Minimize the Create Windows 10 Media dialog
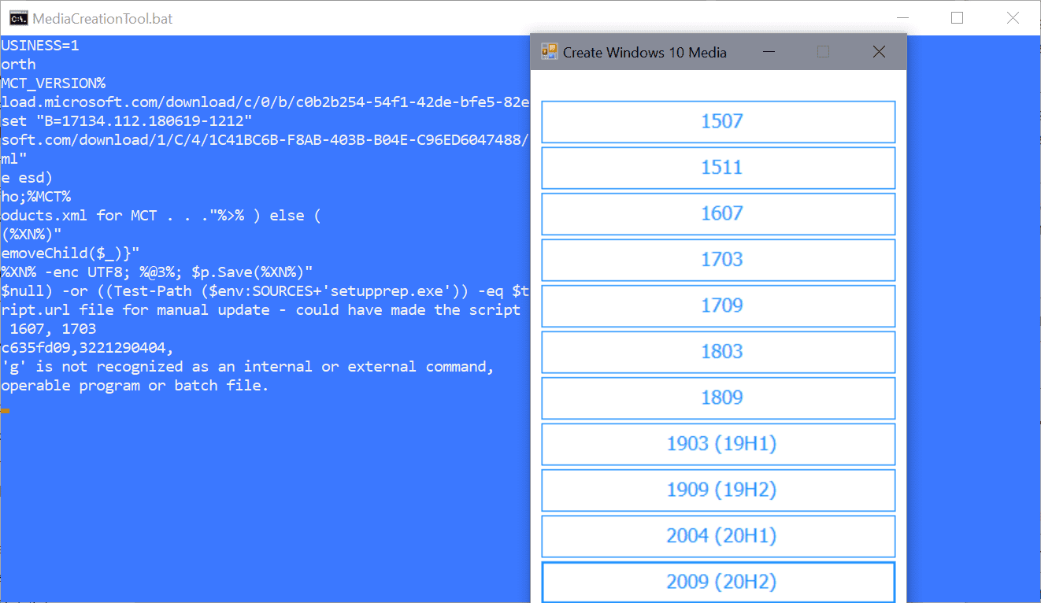 click(x=769, y=52)
